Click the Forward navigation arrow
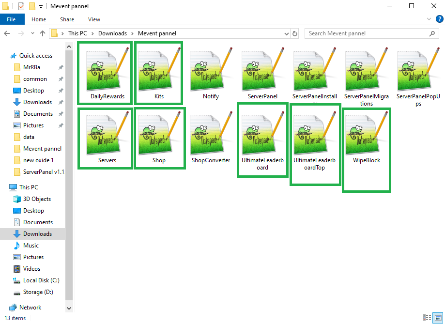Viewport: 445px width, 324px height. click(21, 33)
